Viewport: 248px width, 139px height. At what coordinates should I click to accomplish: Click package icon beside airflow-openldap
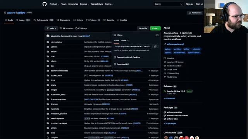165,112
